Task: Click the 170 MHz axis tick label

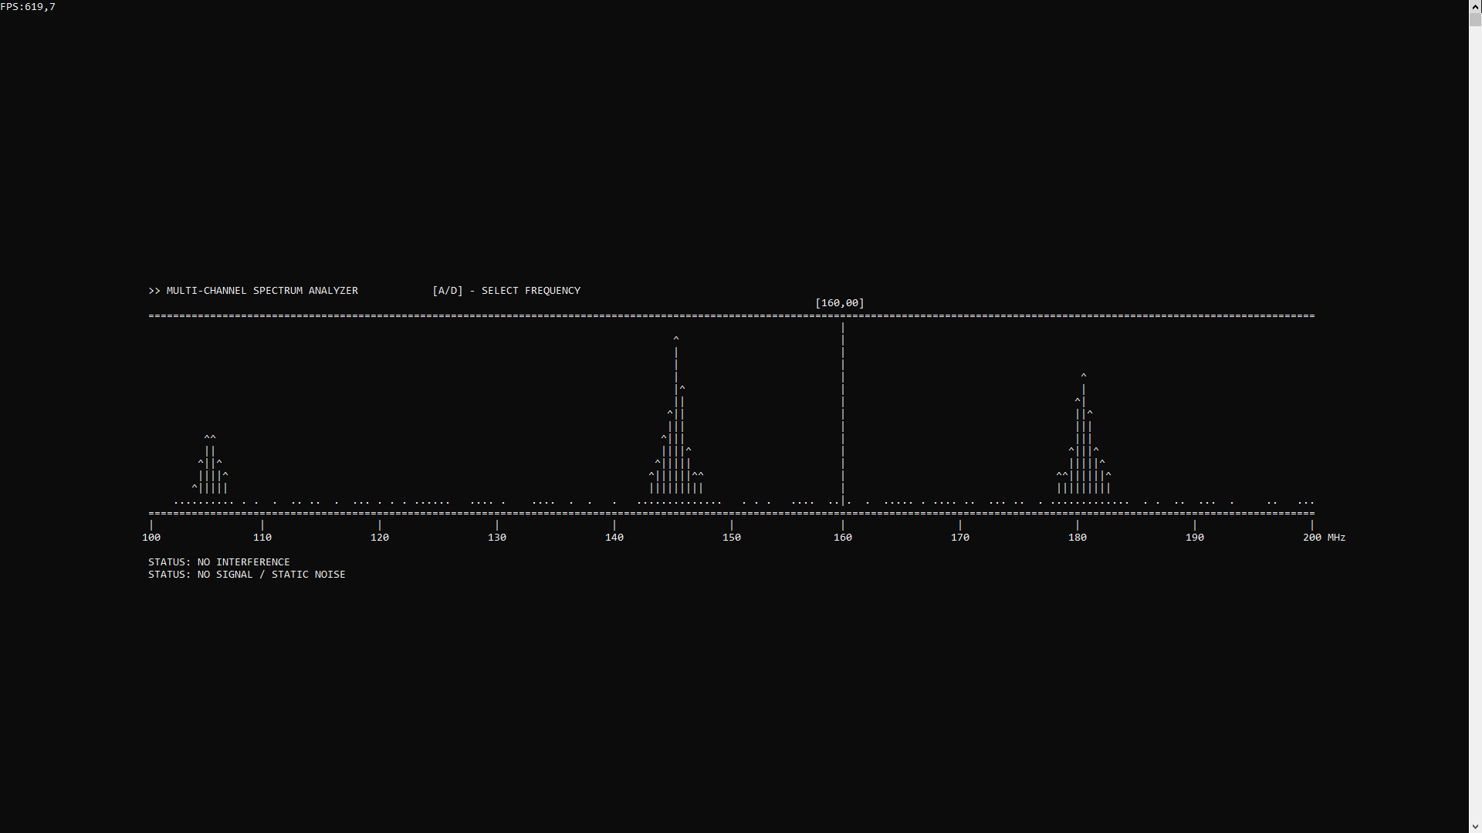Action: [x=960, y=538]
